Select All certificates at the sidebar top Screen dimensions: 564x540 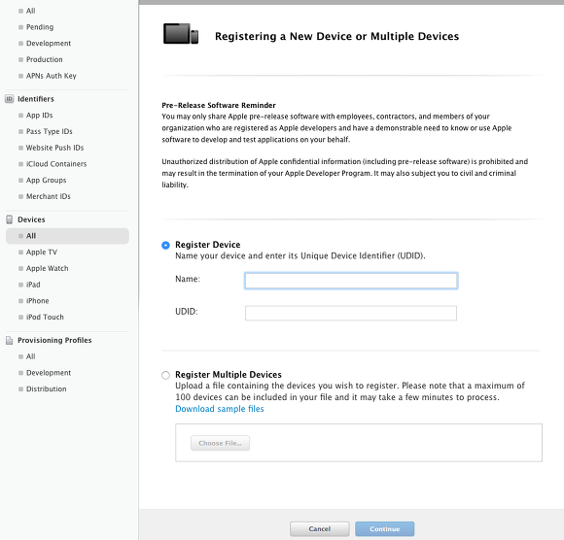click(30, 11)
